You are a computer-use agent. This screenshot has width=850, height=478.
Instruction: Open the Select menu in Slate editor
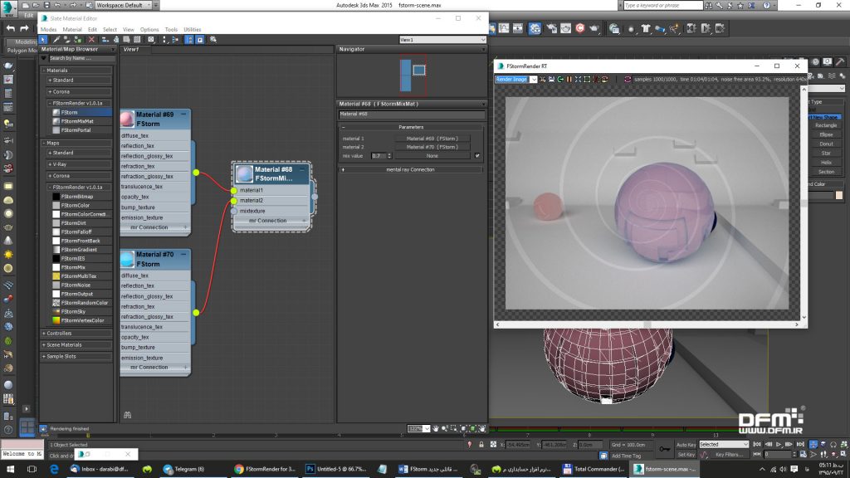(x=110, y=29)
